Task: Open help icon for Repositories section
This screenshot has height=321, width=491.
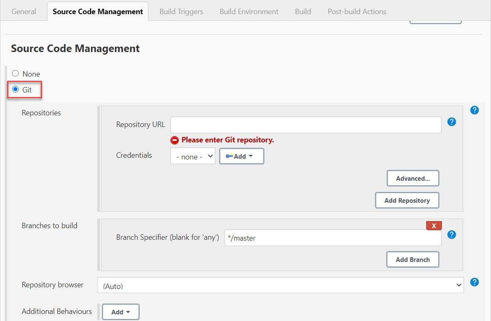Action: (474, 110)
